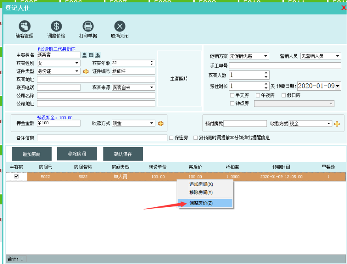Click the 预设单价 cell showing 100.00
This screenshot has height=264, width=347.
(x=158, y=176)
